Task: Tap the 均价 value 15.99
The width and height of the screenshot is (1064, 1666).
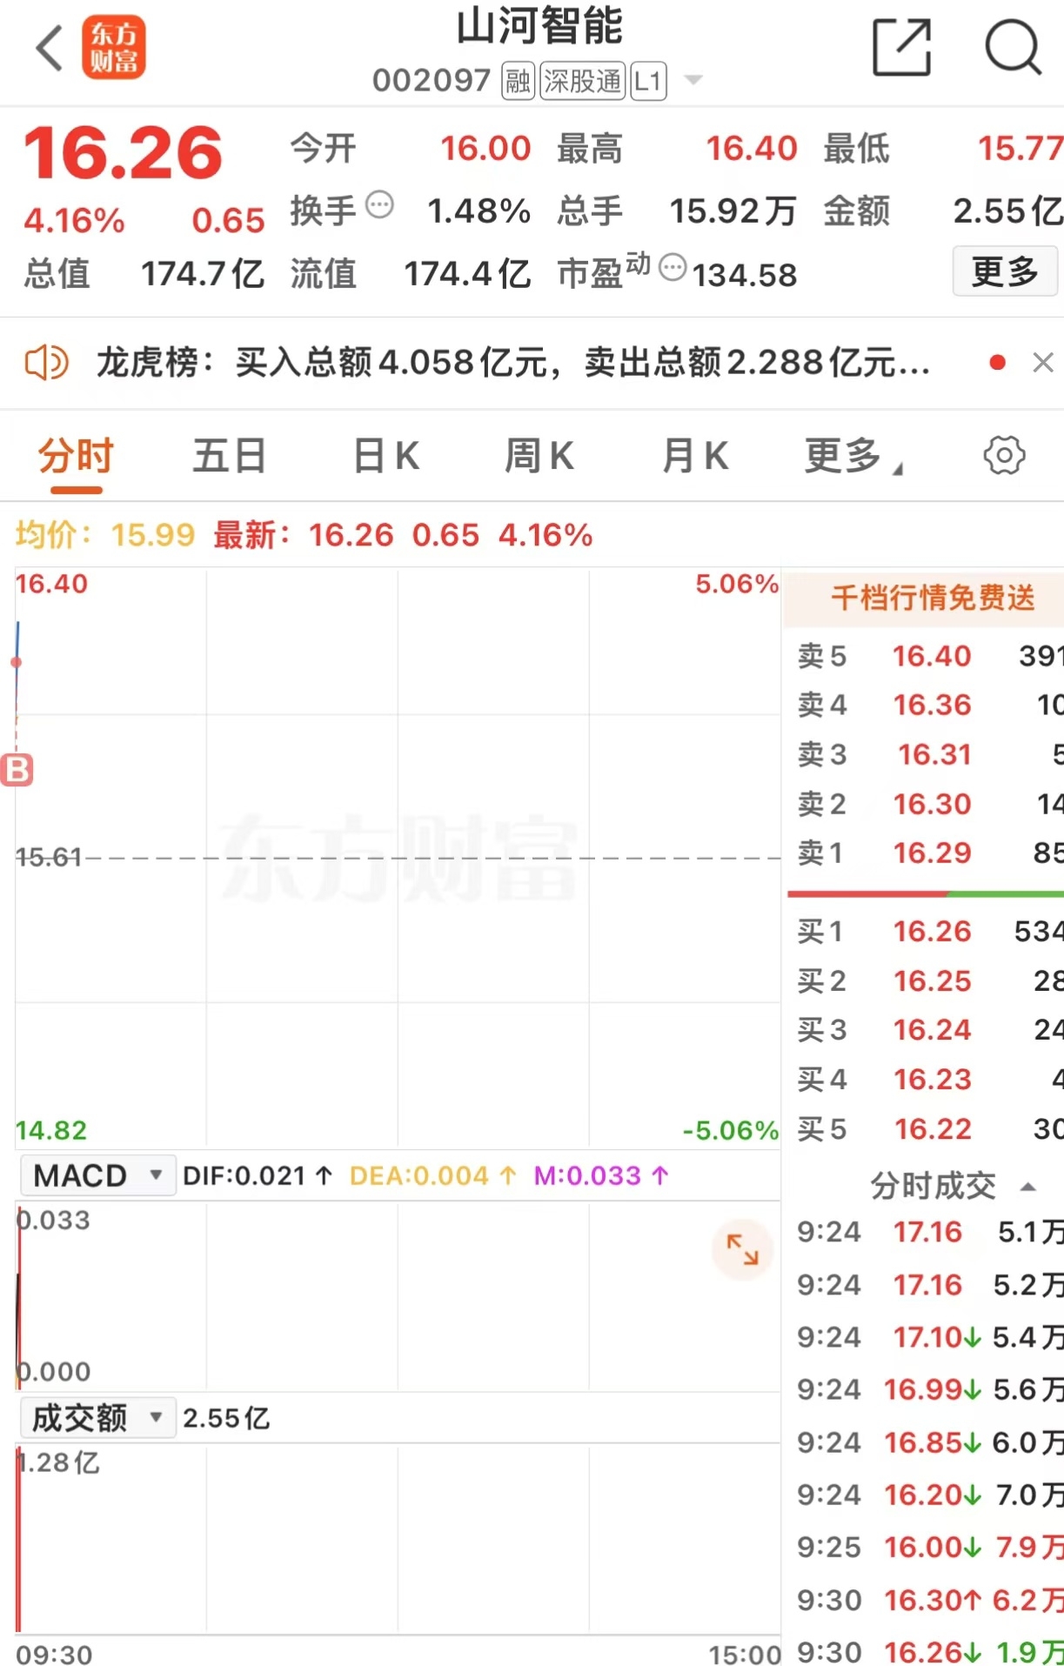Action: [153, 535]
